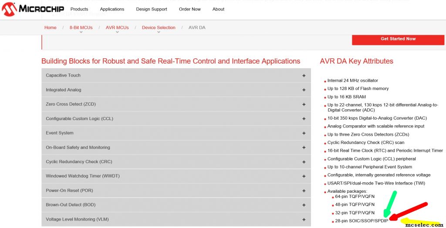This screenshot has height=228, width=446.
Task: Select '32-pin TQFP/VQFN' package entry
Action: (x=355, y=213)
